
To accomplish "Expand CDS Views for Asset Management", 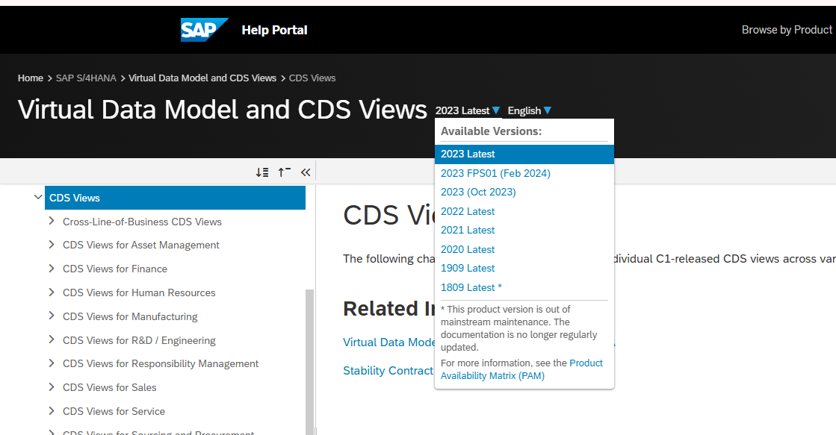I will (x=52, y=245).
